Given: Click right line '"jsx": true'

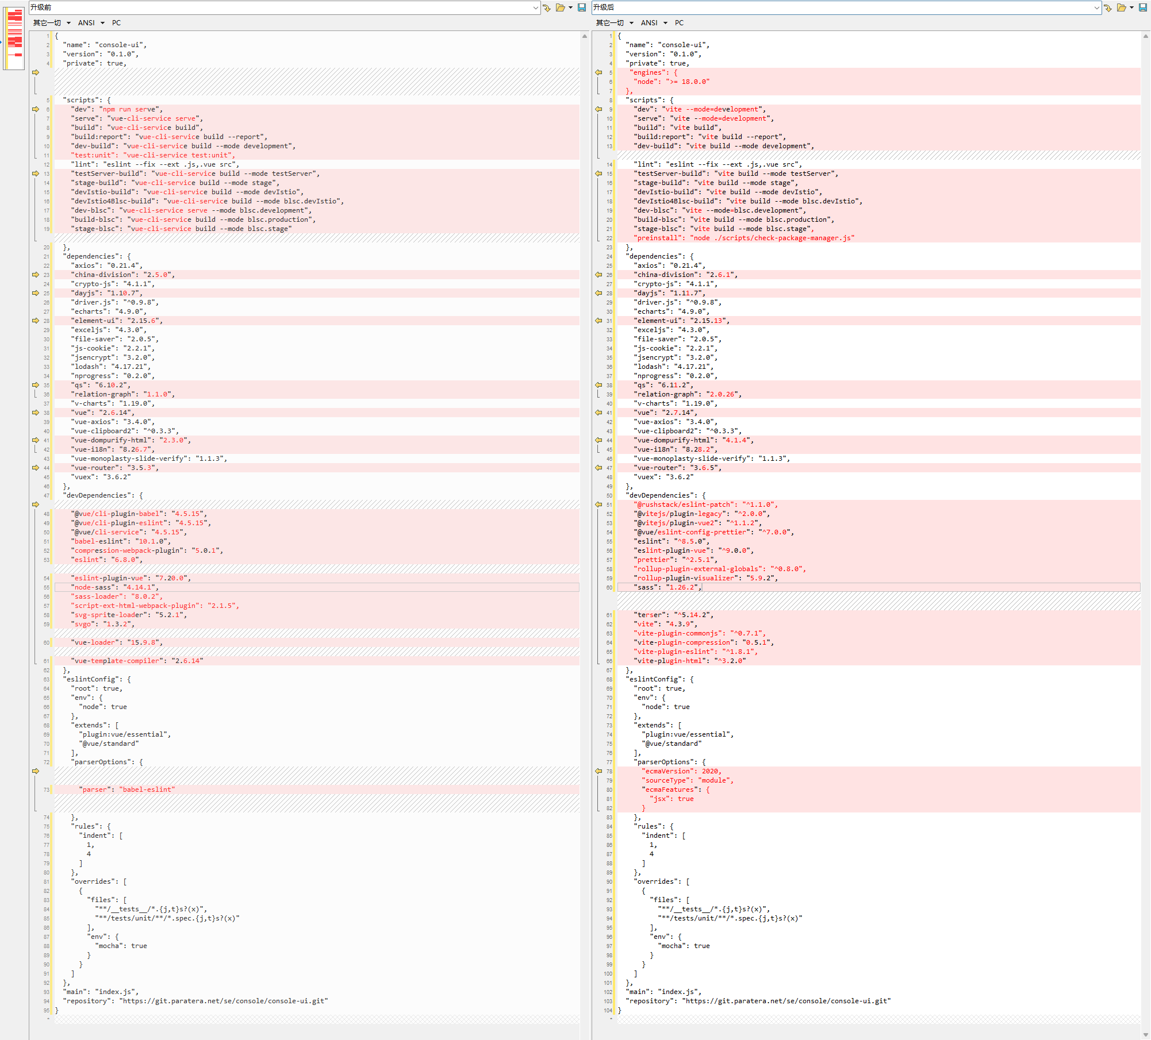Looking at the screenshot, I should click(672, 799).
